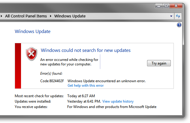Click the Windows Update page heading
Screen dimensions: 190x123
[32, 31]
